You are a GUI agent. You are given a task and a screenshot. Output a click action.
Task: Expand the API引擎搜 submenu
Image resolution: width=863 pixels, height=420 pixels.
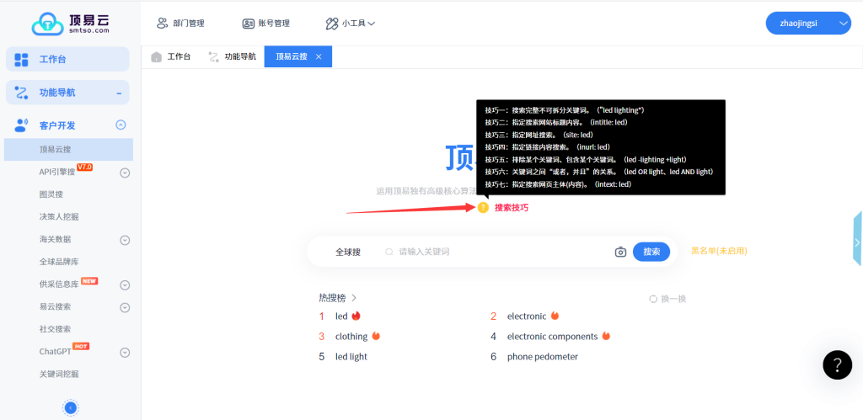tap(125, 173)
